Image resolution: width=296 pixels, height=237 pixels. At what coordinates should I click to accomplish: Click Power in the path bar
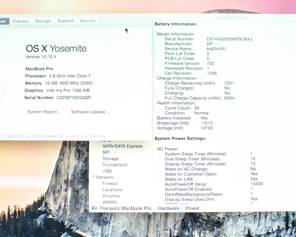pyautogui.click(x=192, y=208)
